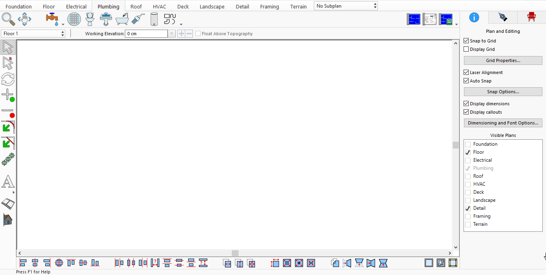Go to the Landscape tab
Screen dimensions: 546x275
[212, 6]
